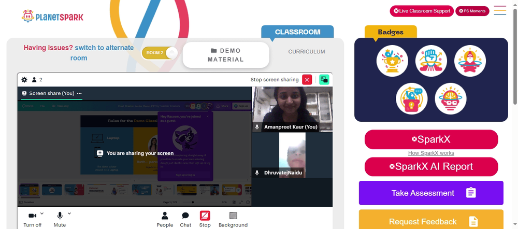Click the X icon on SparkX button
This screenshot has height=229, width=518.
[x=414, y=139]
